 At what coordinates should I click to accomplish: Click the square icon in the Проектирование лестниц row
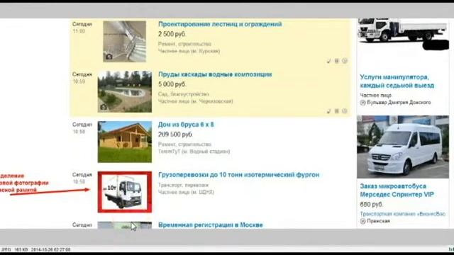336,61
